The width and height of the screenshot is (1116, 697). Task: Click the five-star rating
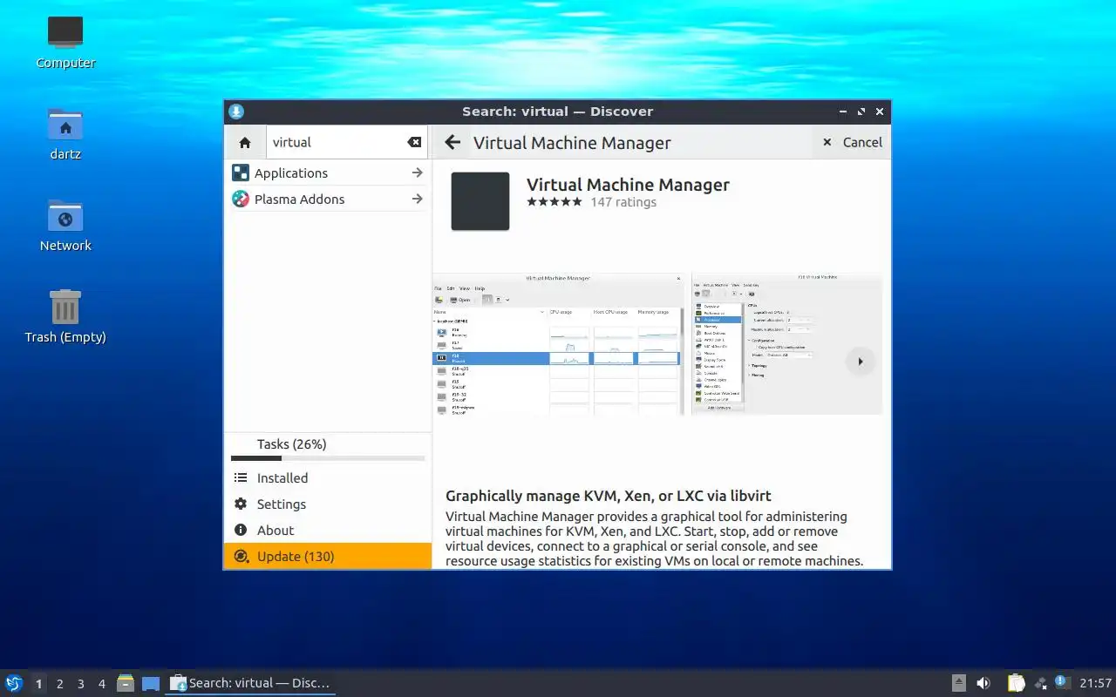tap(554, 202)
